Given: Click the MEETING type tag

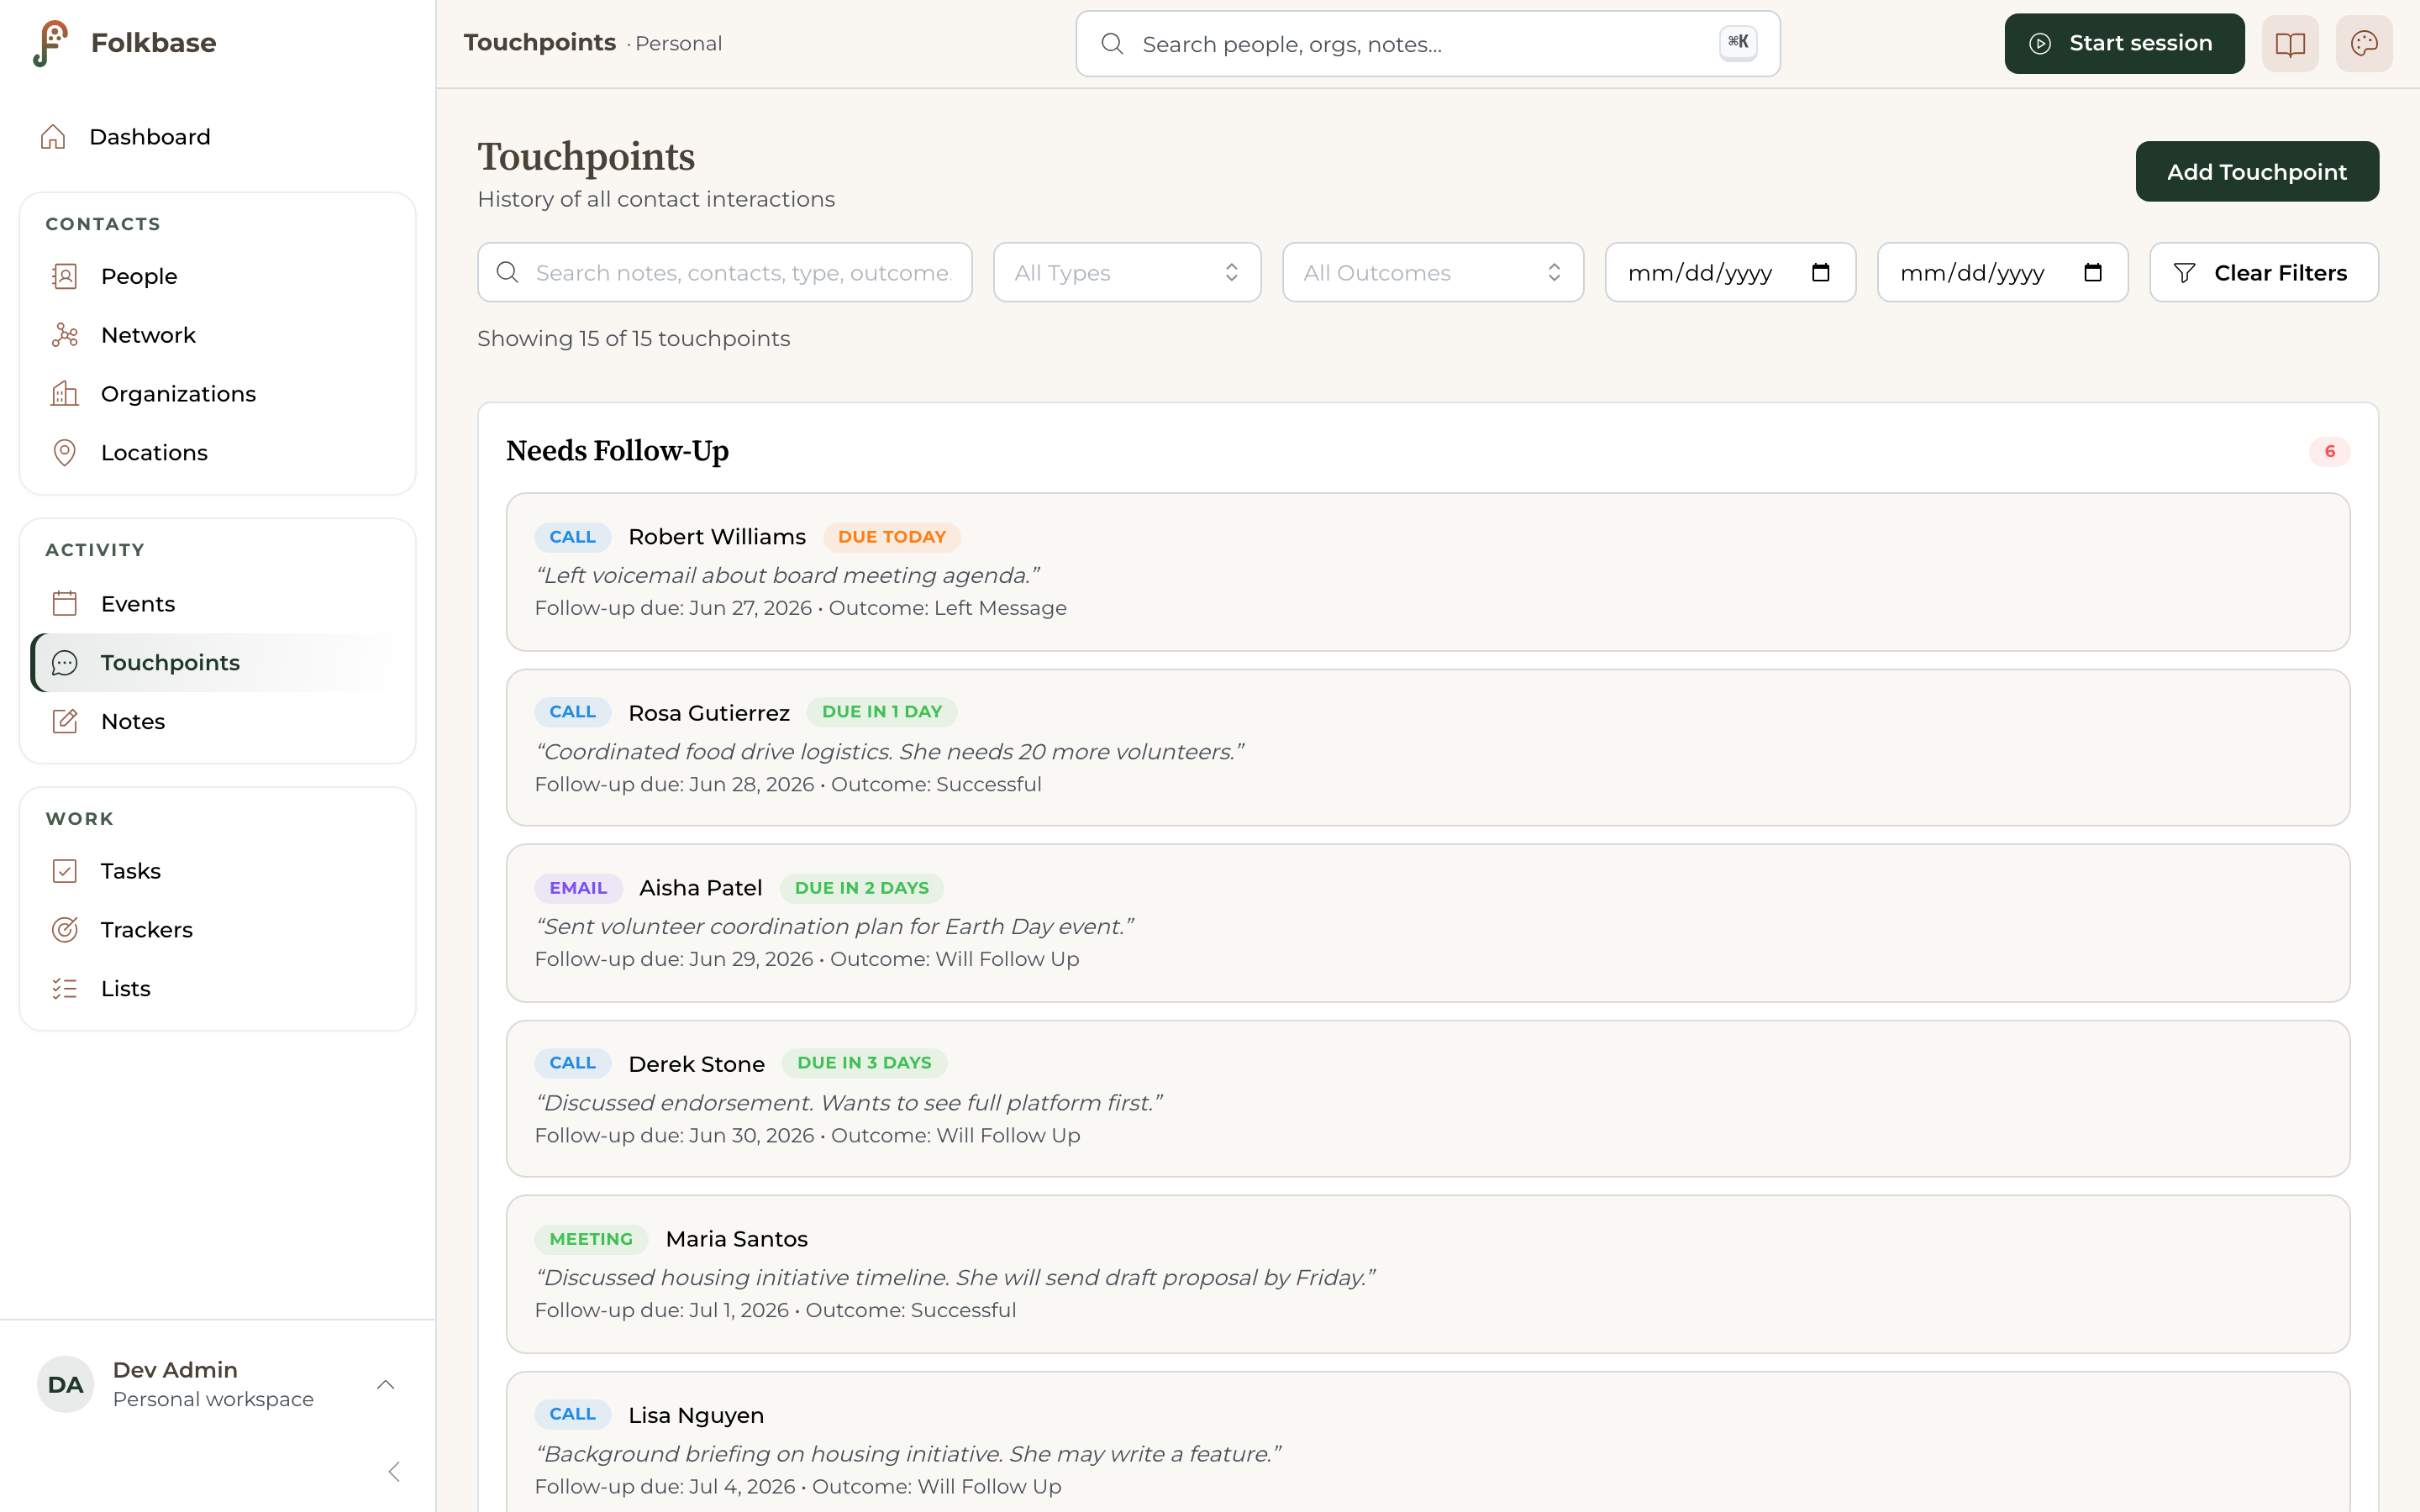Looking at the screenshot, I should pyautogui.click(x=591, y=1239).
